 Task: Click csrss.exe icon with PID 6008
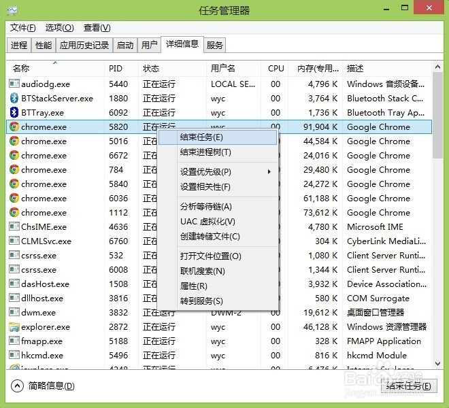pos(14,269)
